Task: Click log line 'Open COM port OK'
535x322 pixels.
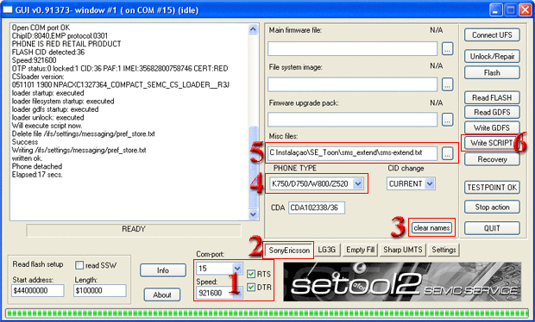Action: pyautogui.click(x=41, y=28)
